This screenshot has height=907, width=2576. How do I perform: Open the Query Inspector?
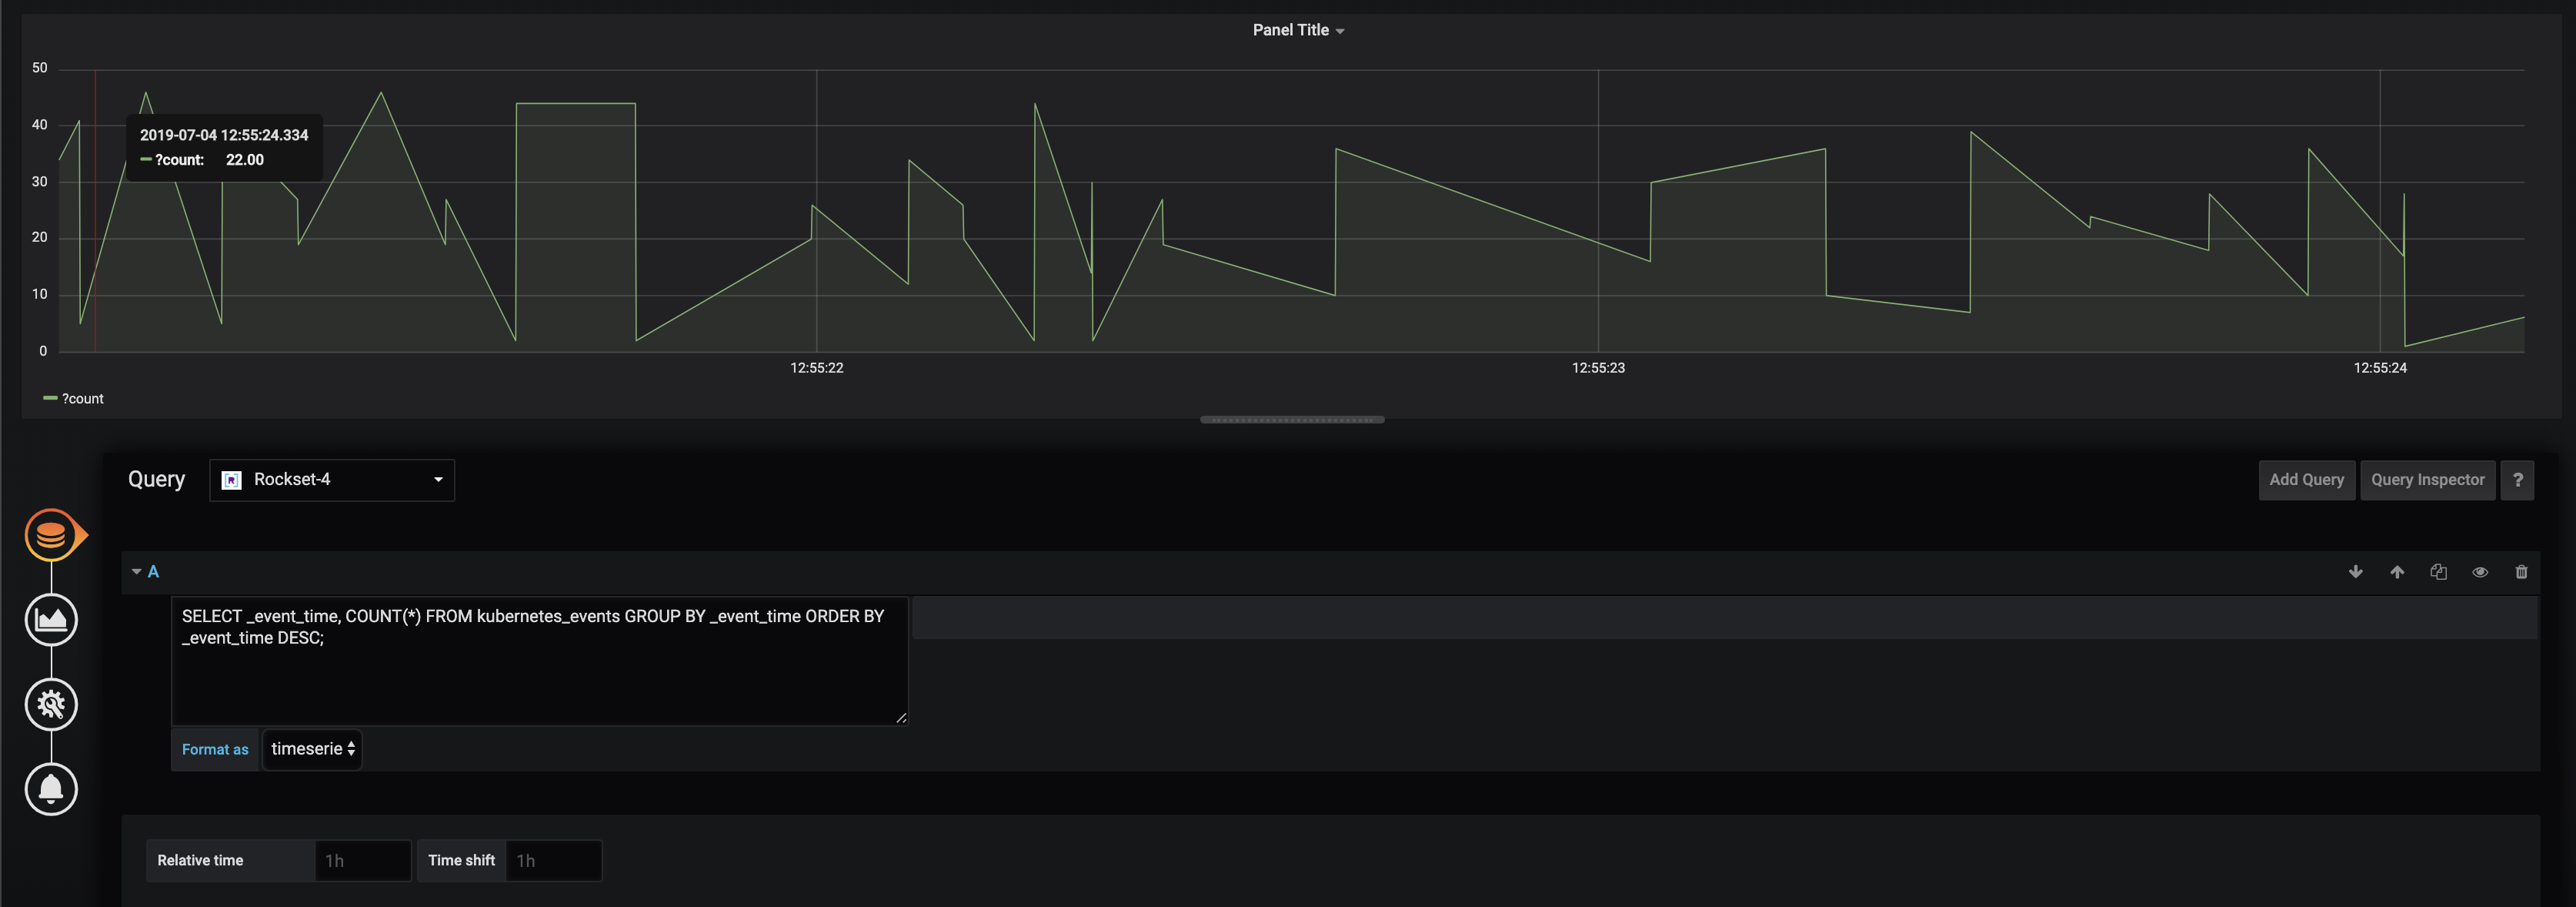pos(2427,480)
